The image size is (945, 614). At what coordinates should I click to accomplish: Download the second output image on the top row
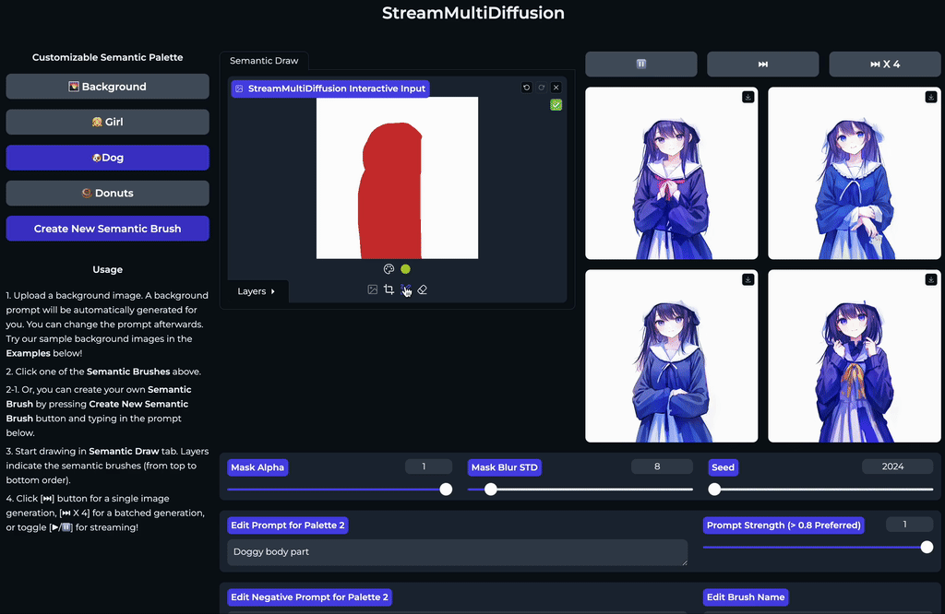pyautogui.click(x=931, y=97)
